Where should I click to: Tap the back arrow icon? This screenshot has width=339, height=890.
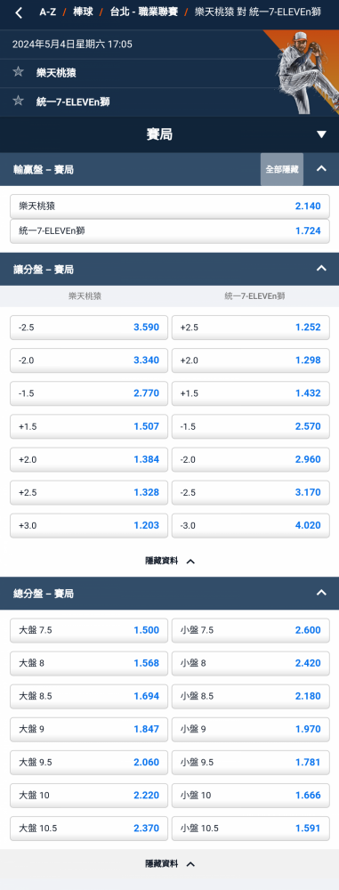(19, 12)
